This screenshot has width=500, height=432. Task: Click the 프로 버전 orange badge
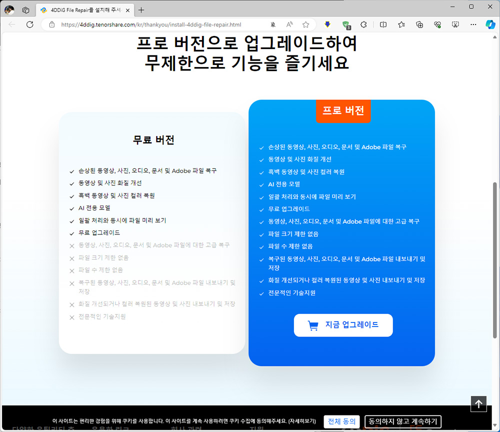coord(343,111)
